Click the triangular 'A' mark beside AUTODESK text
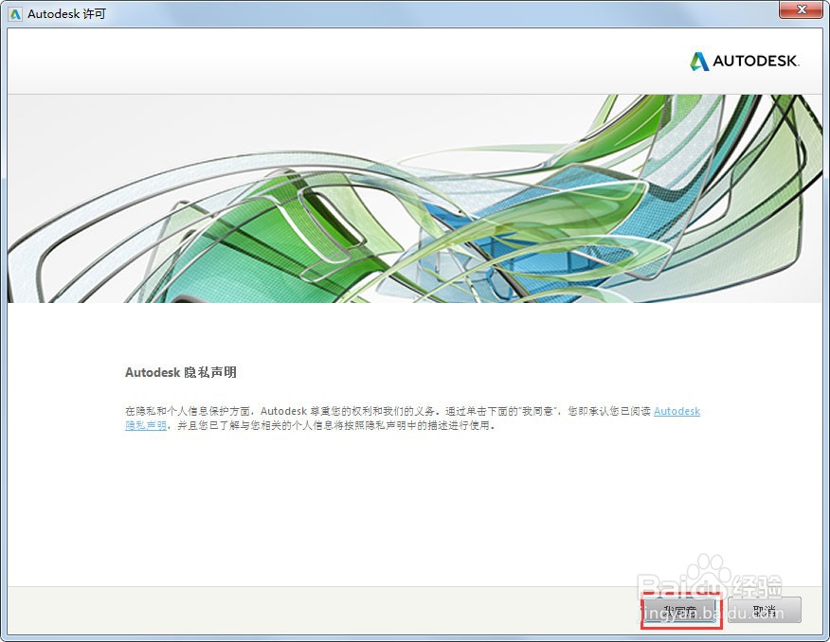Viewport: 830px width, 642px height. pyautogui.click(x=698, y=60)
